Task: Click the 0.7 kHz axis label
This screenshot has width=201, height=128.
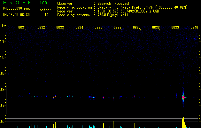Action: coord(3,106)
